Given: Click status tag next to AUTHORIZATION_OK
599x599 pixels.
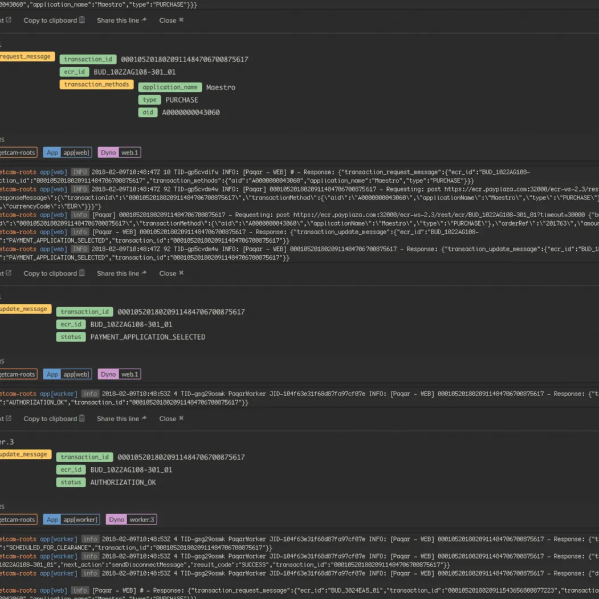Looking at the screenshot, I should pos(71,482).
